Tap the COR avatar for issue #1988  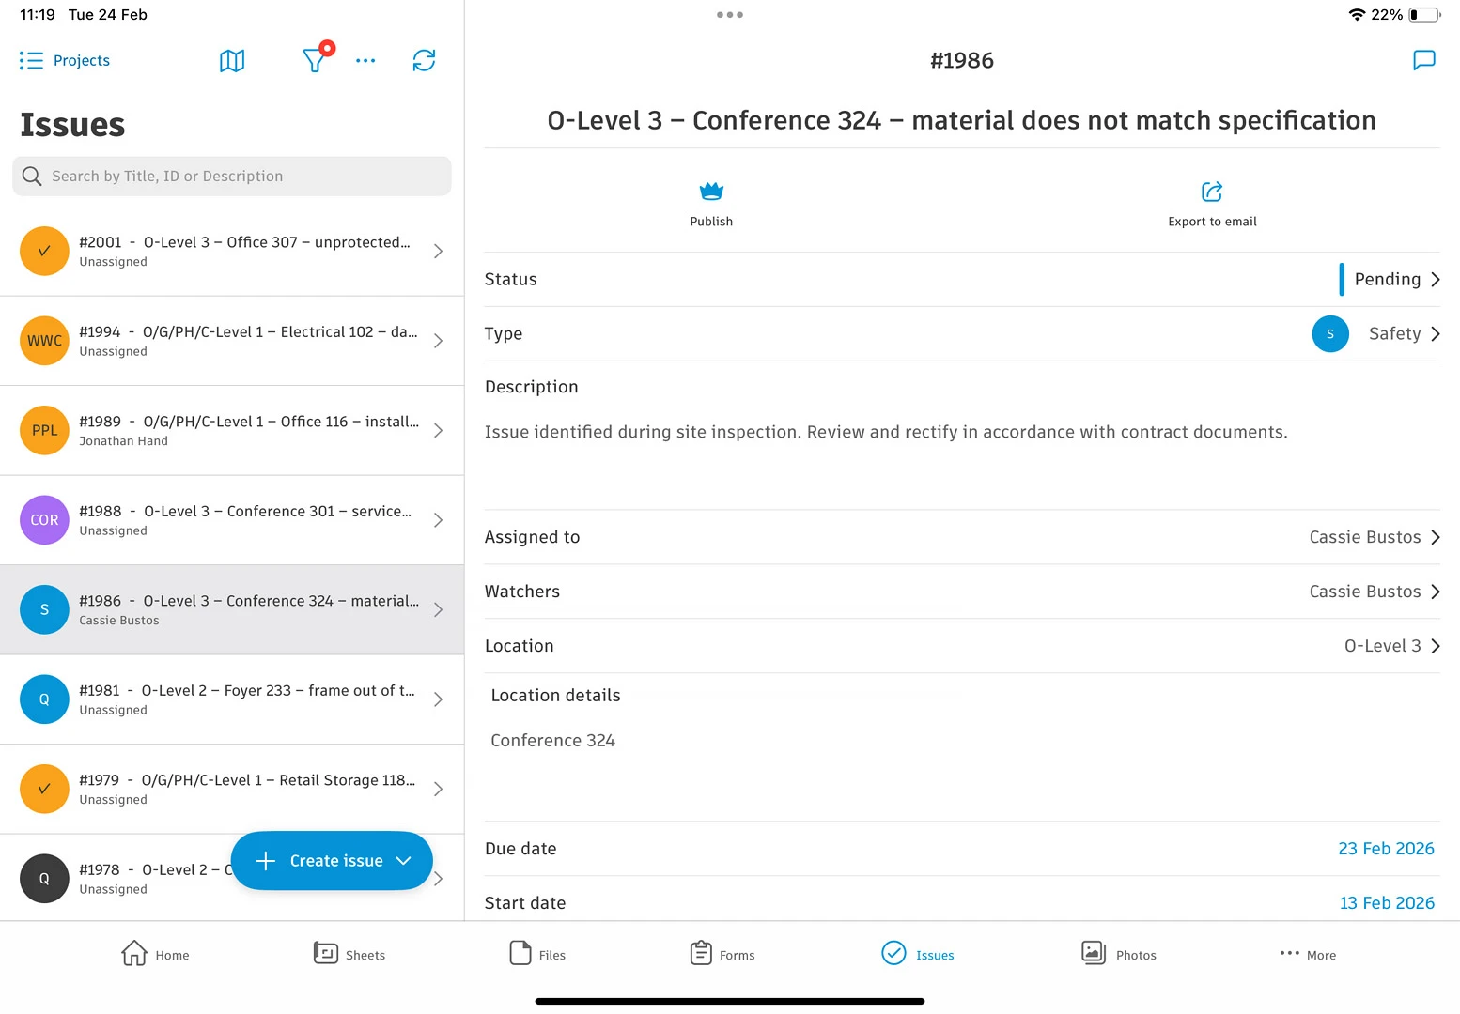click(44, 520)
